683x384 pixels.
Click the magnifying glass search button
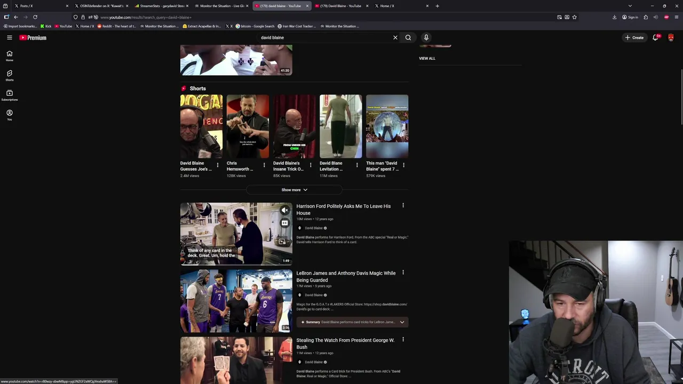(408, 37)
